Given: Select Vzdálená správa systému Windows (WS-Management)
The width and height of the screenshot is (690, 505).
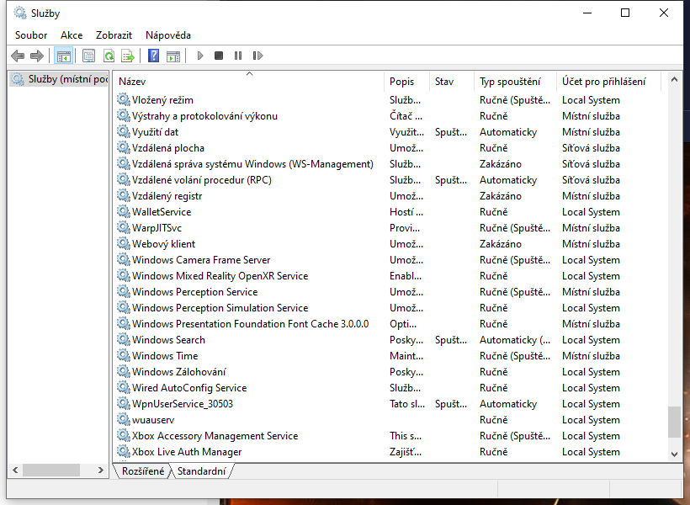Looking at the screenshot, I should pos(389,164).
